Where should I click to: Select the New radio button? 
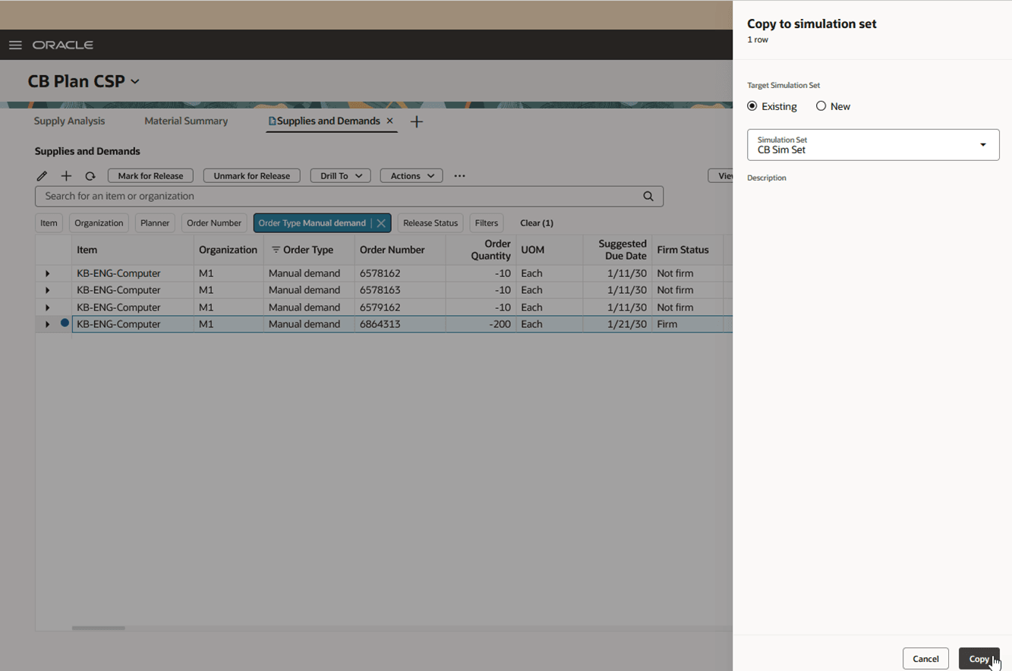821,106
